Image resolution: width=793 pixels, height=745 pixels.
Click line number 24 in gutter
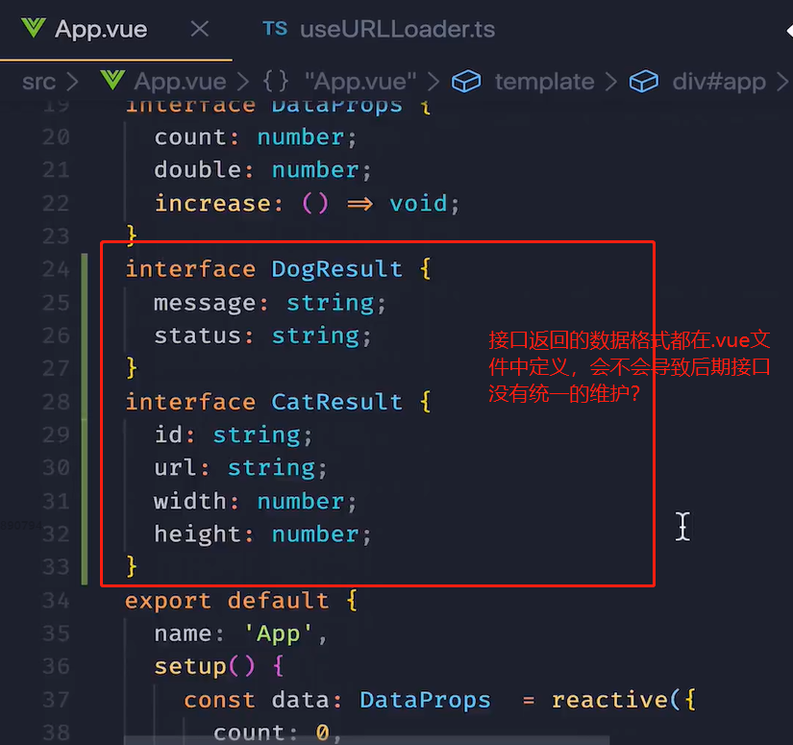click(x=56, y=269)
